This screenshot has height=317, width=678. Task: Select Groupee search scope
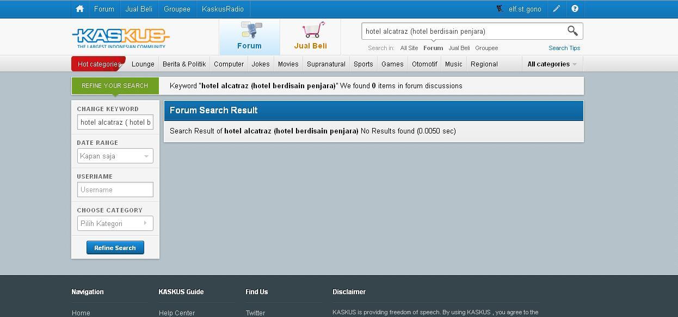pos(486,48)
